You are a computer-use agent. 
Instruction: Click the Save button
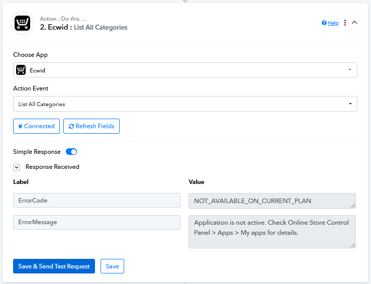click(x=112, y=266)
